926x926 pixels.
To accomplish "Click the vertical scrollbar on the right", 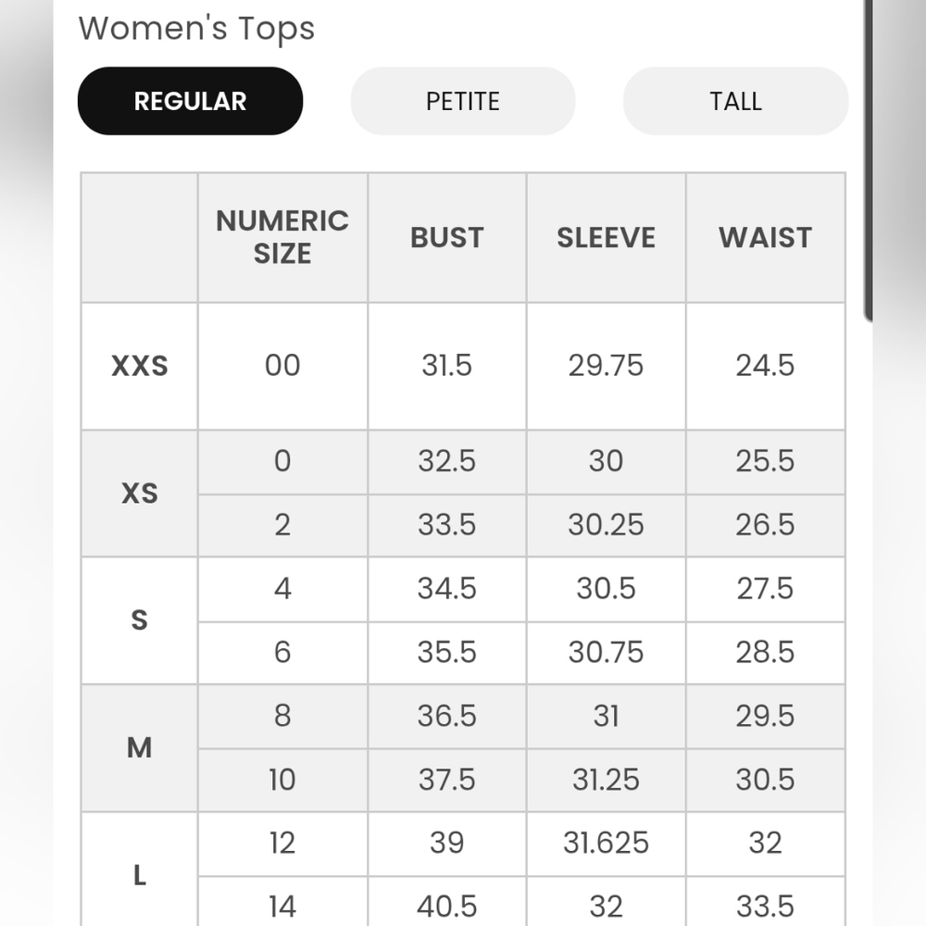I will point(869,160).
